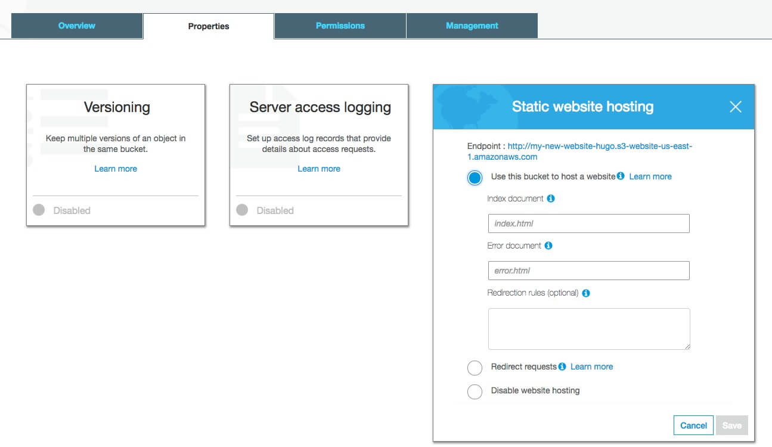Viewport: 772px width, 447px height.
Task: Click the Endpoint label text
Action: coord(486,146)
